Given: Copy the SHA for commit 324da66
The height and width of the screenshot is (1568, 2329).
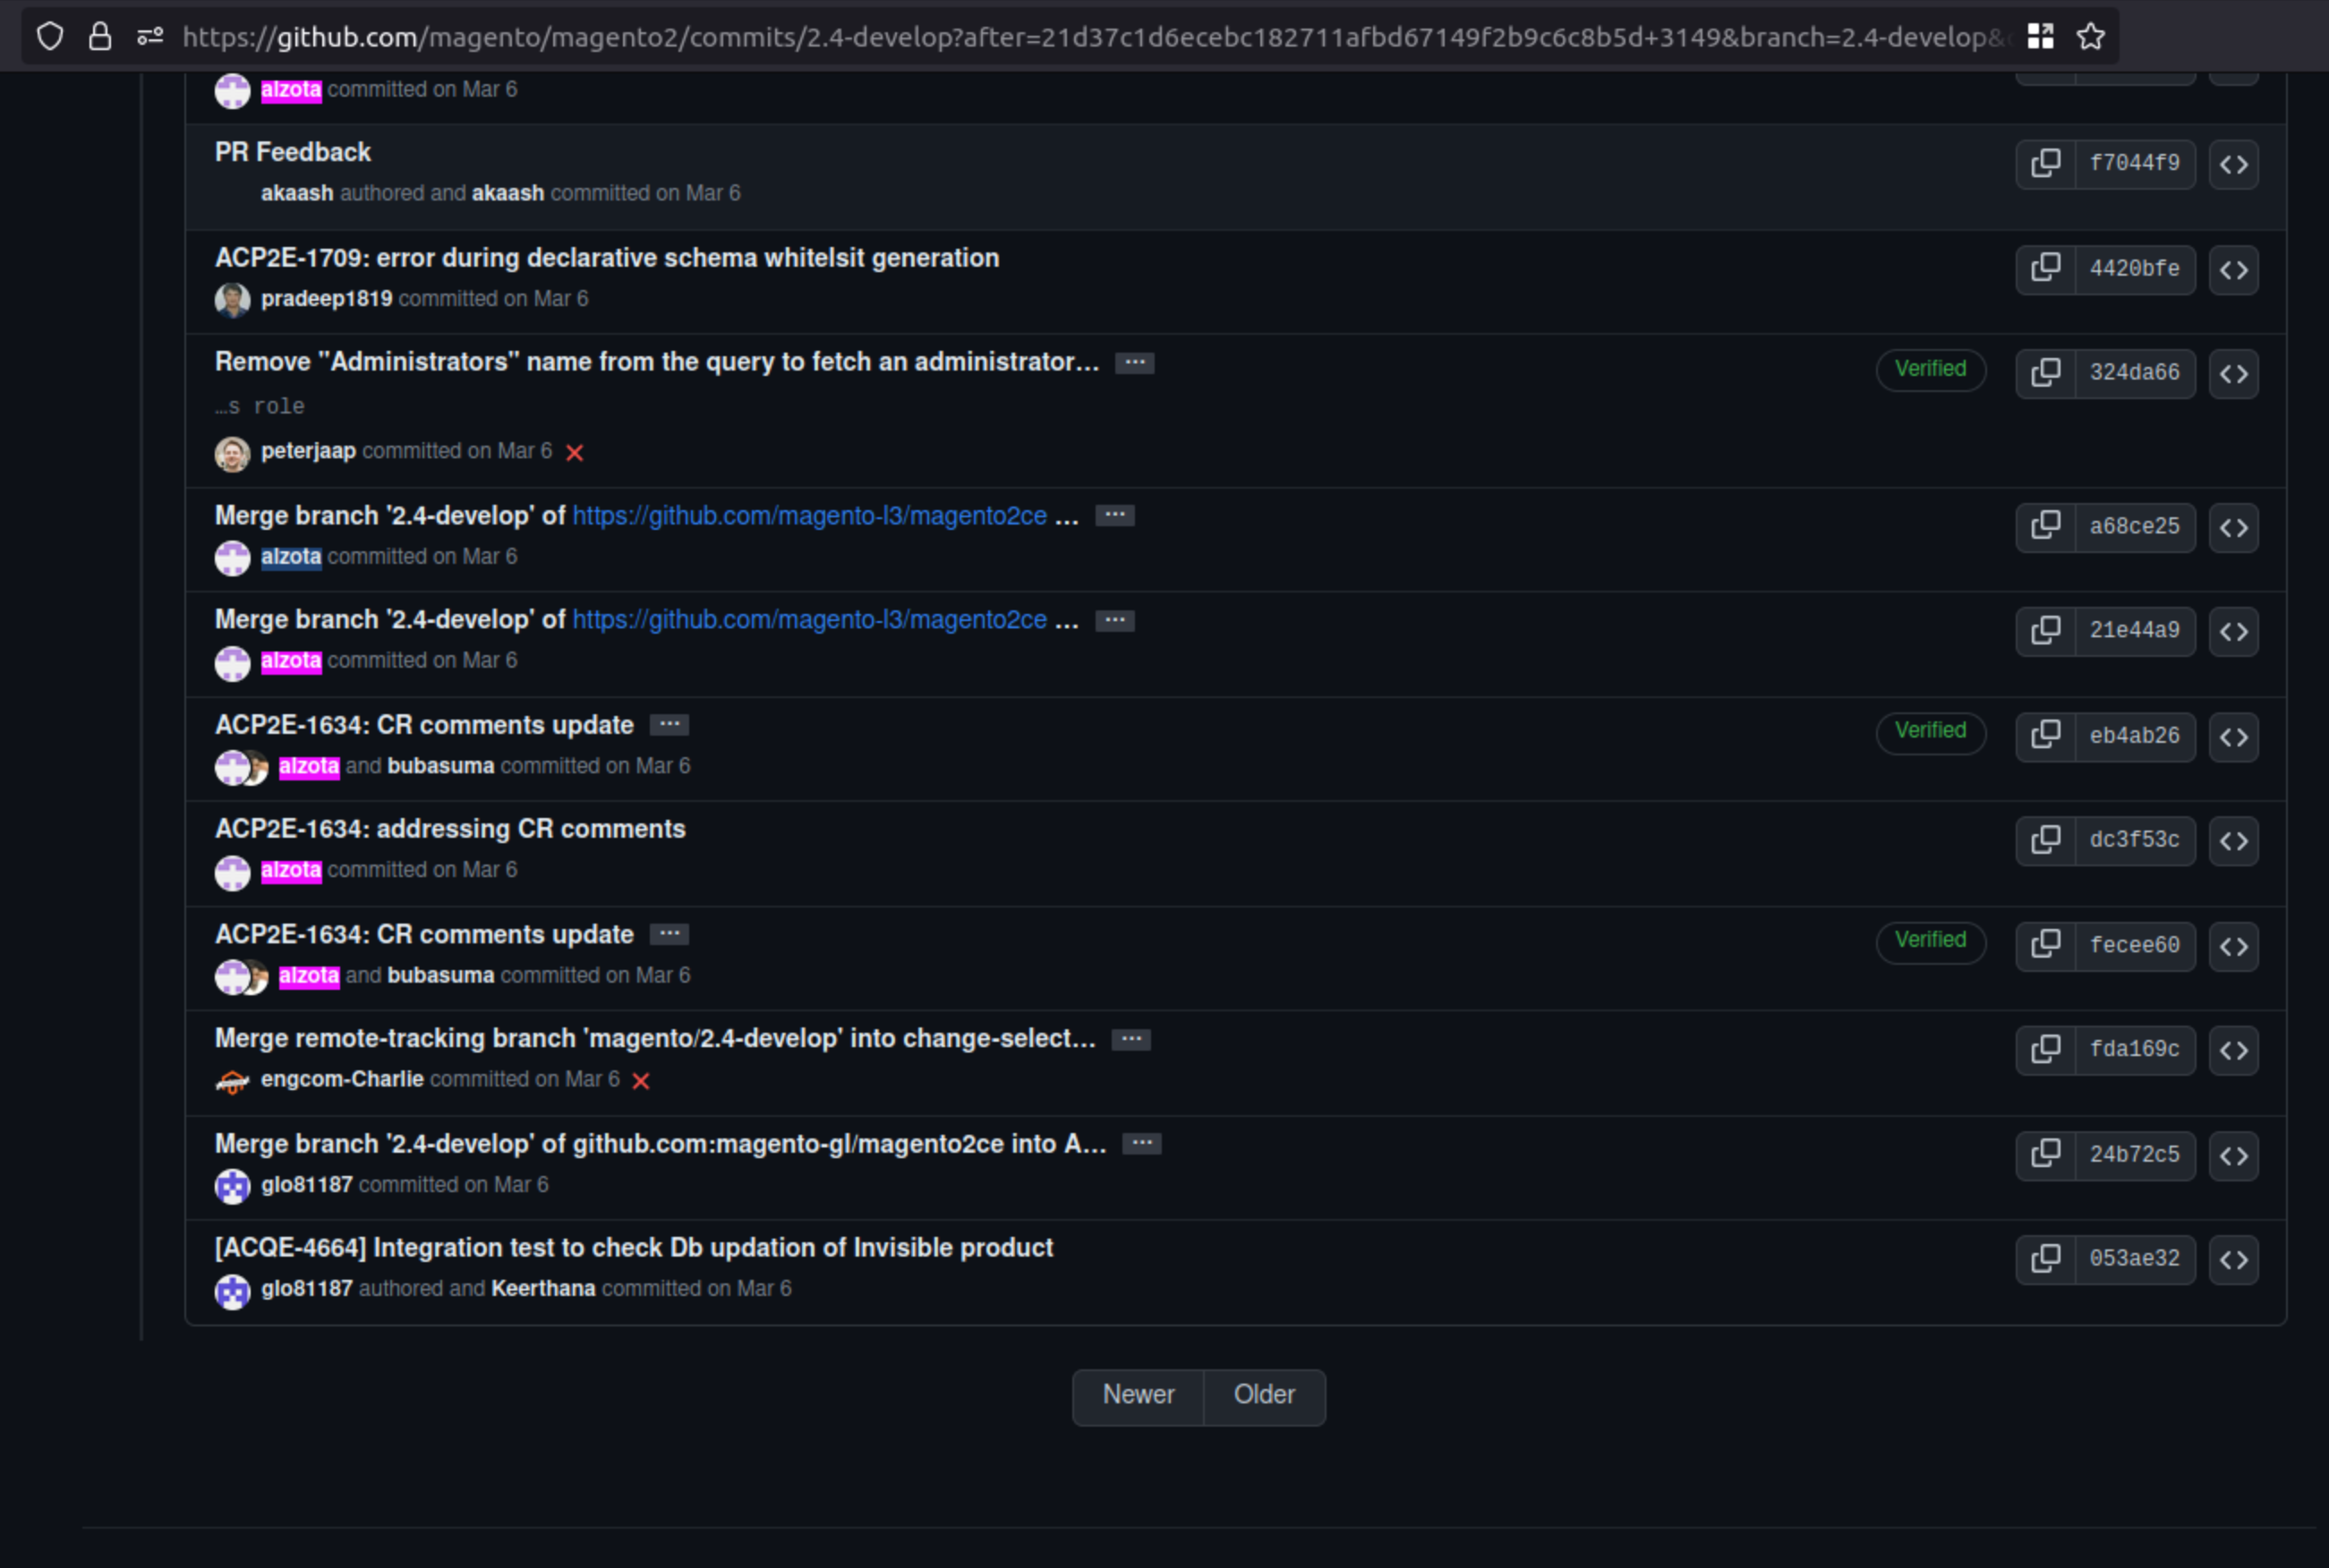Looking at the screenshot, I should (x=2046, y=372).
